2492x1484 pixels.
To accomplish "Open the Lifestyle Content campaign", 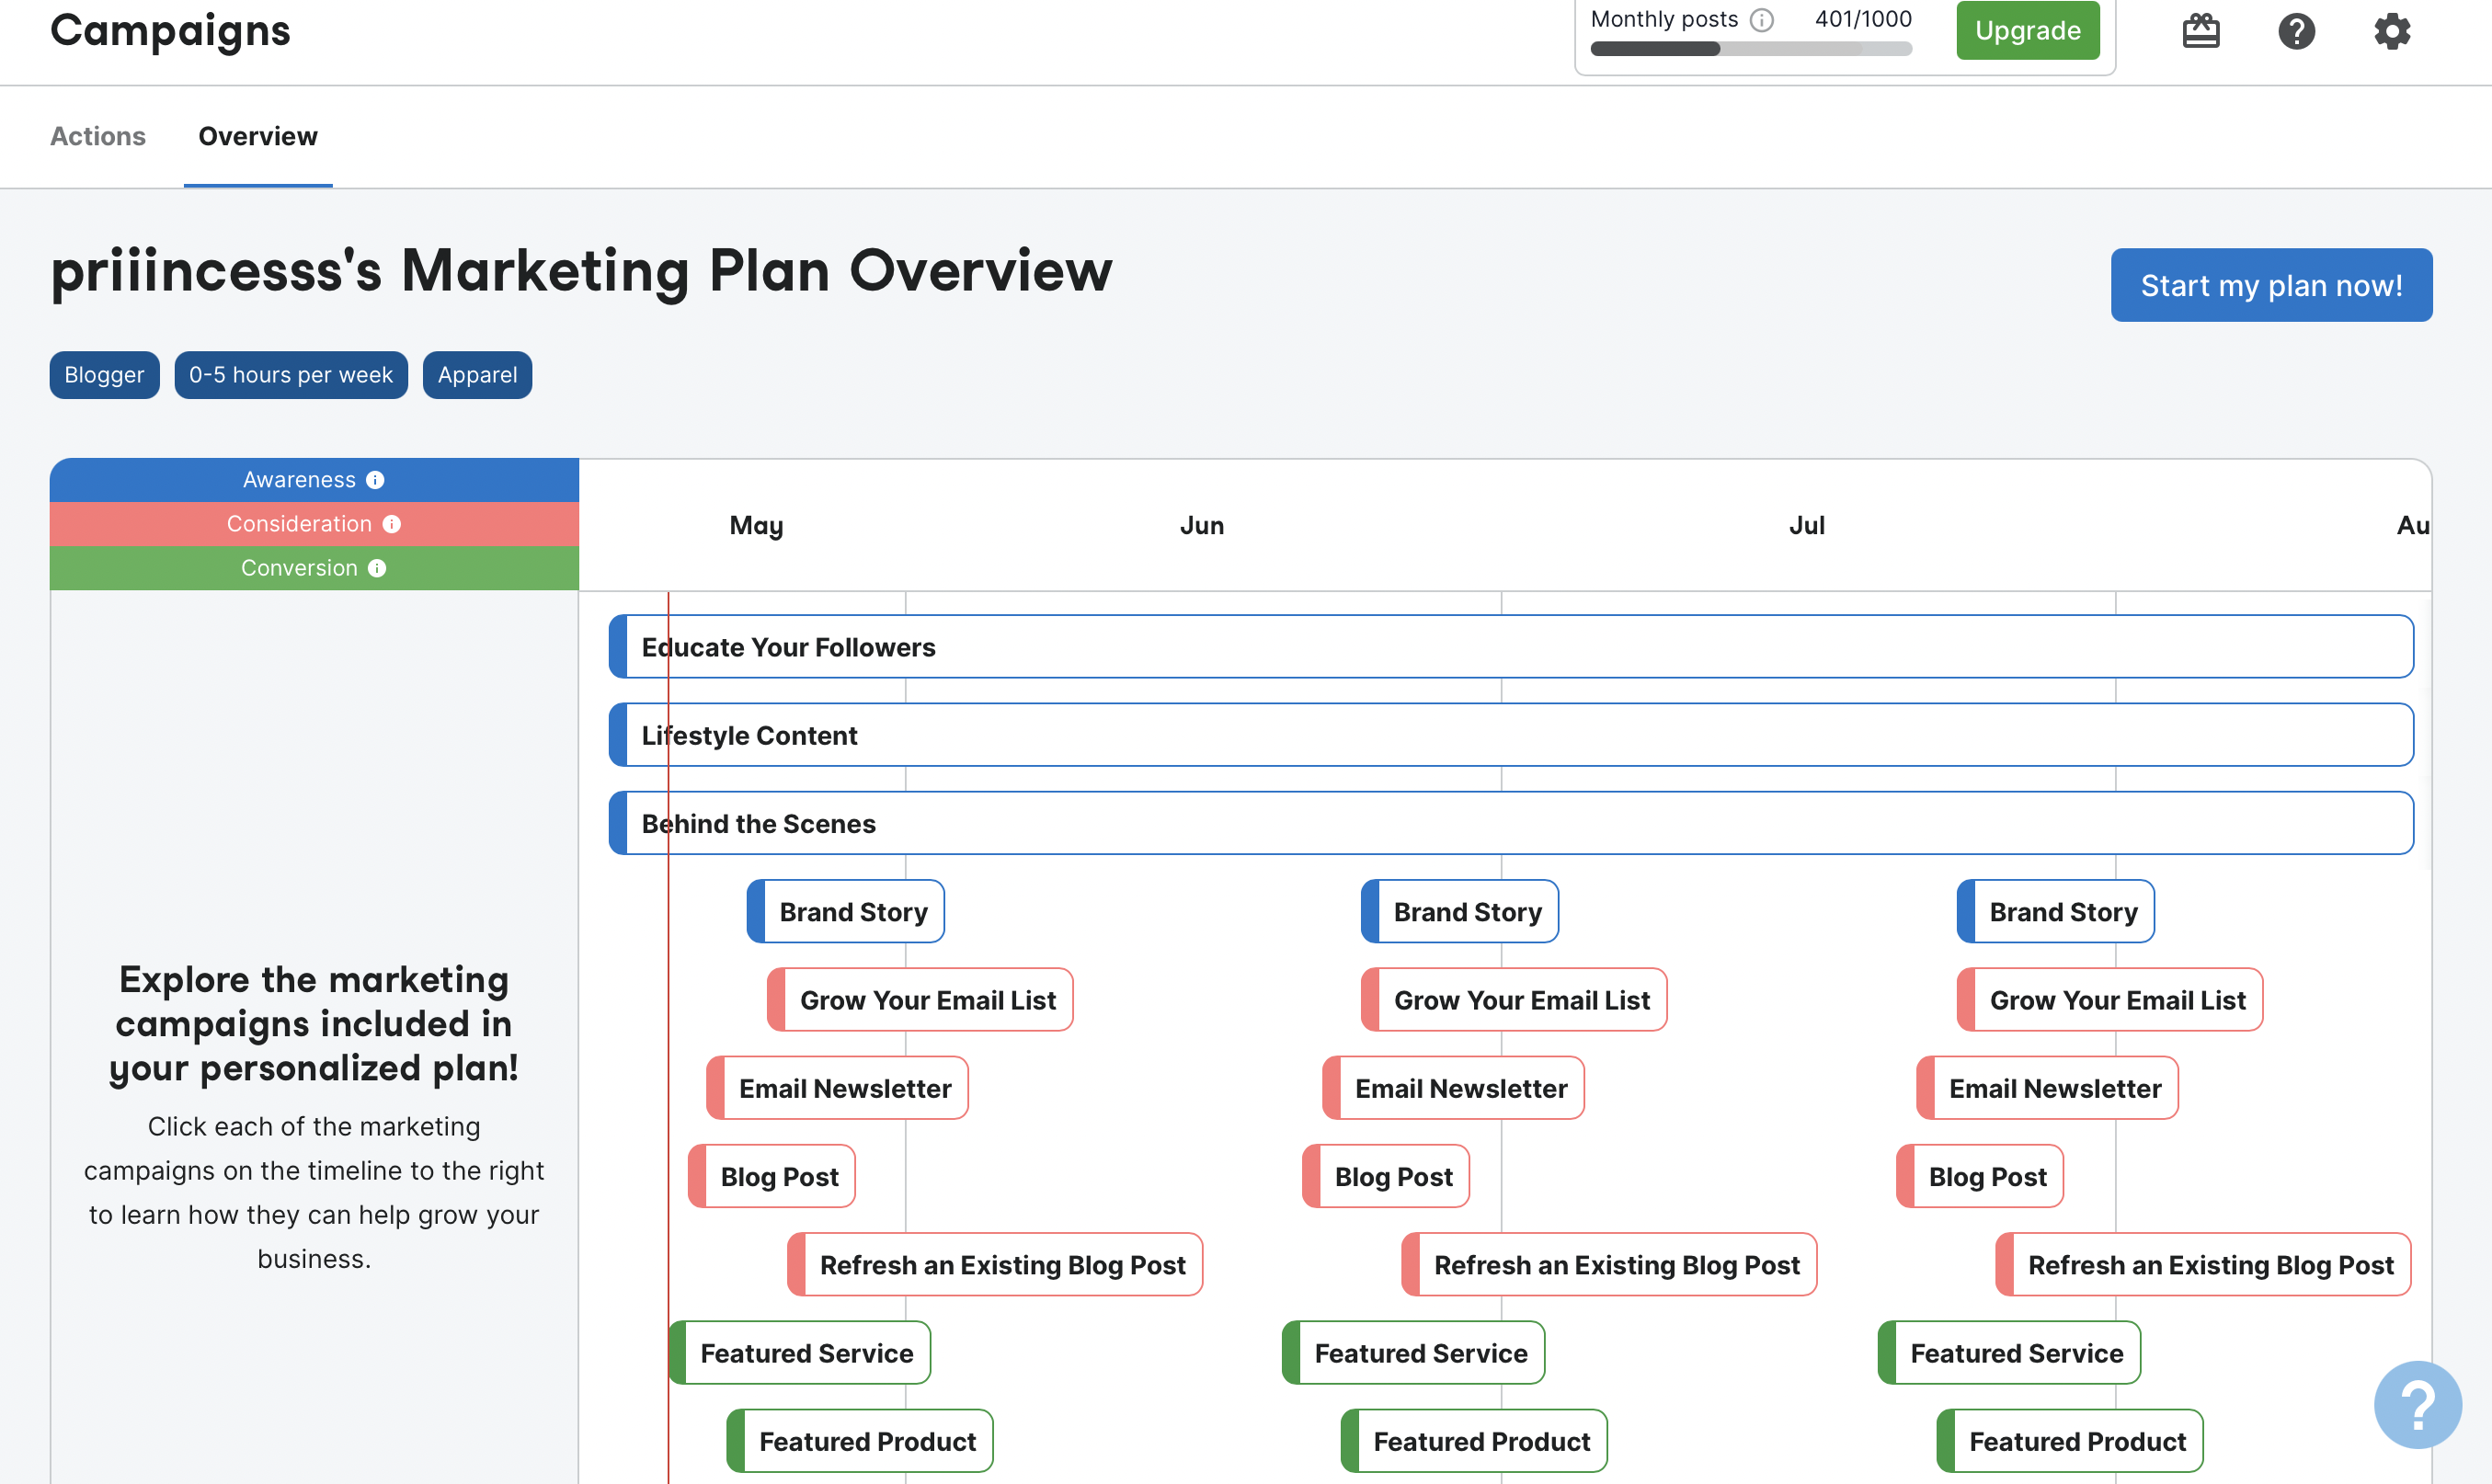I will pyautogui.click(x=1511, y=735).
